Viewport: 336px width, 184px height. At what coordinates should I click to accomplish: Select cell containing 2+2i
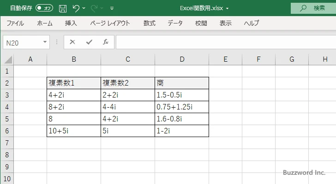pyautogui.click(x=128, y=95)
